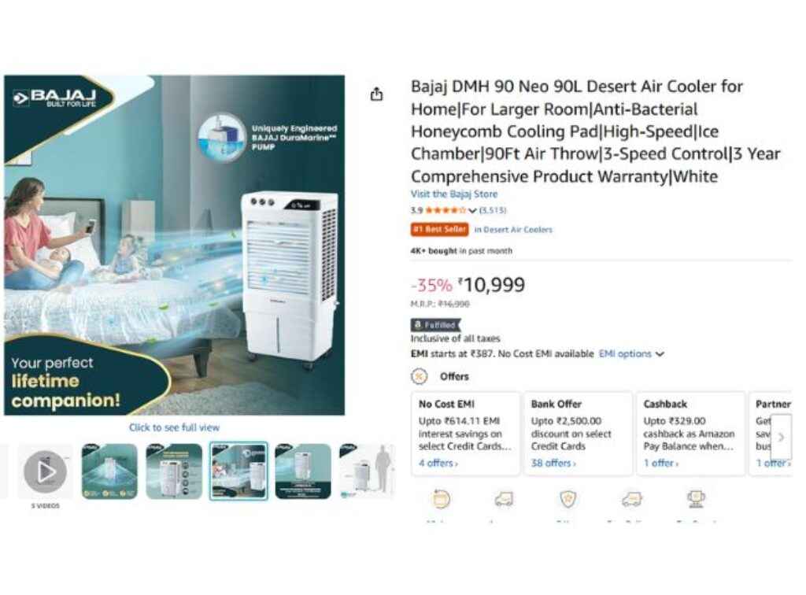Click to see full view link
This screenshot has height=595, width=806.
pyautogui.click(x=174, y=427)
